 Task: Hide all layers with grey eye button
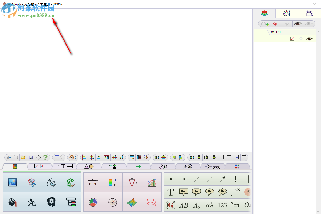coord(309,24)
